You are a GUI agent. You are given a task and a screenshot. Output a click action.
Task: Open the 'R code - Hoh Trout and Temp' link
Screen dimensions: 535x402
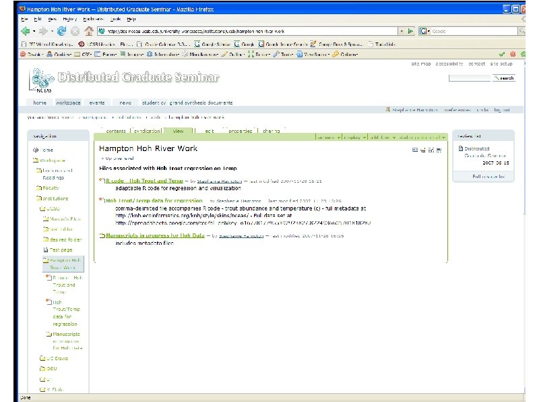(x=144, y=181)
